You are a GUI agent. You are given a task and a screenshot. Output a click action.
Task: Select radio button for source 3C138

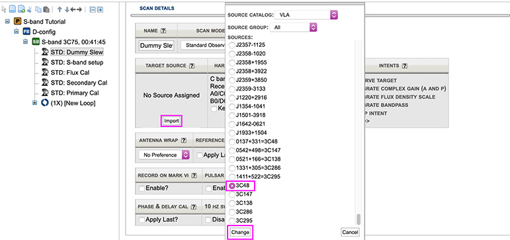tap(232, 203)
